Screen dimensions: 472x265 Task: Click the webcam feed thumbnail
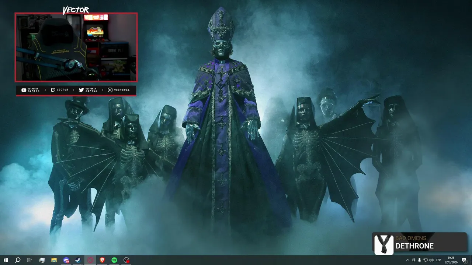76,47
